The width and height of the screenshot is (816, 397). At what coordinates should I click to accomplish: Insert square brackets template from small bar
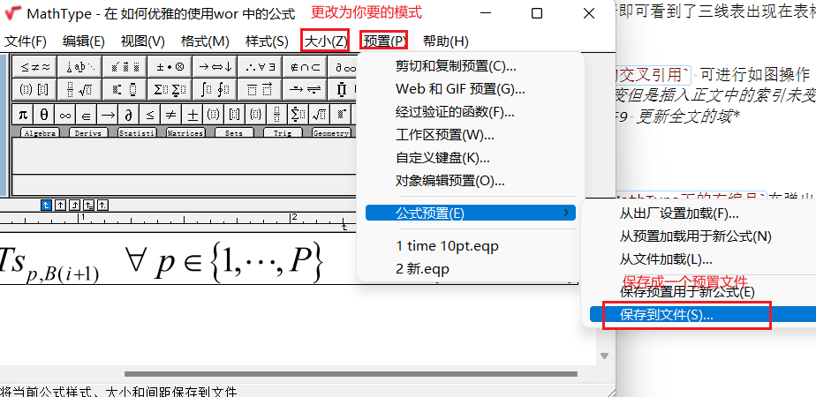pyautogui.click(x=235, y=115)
